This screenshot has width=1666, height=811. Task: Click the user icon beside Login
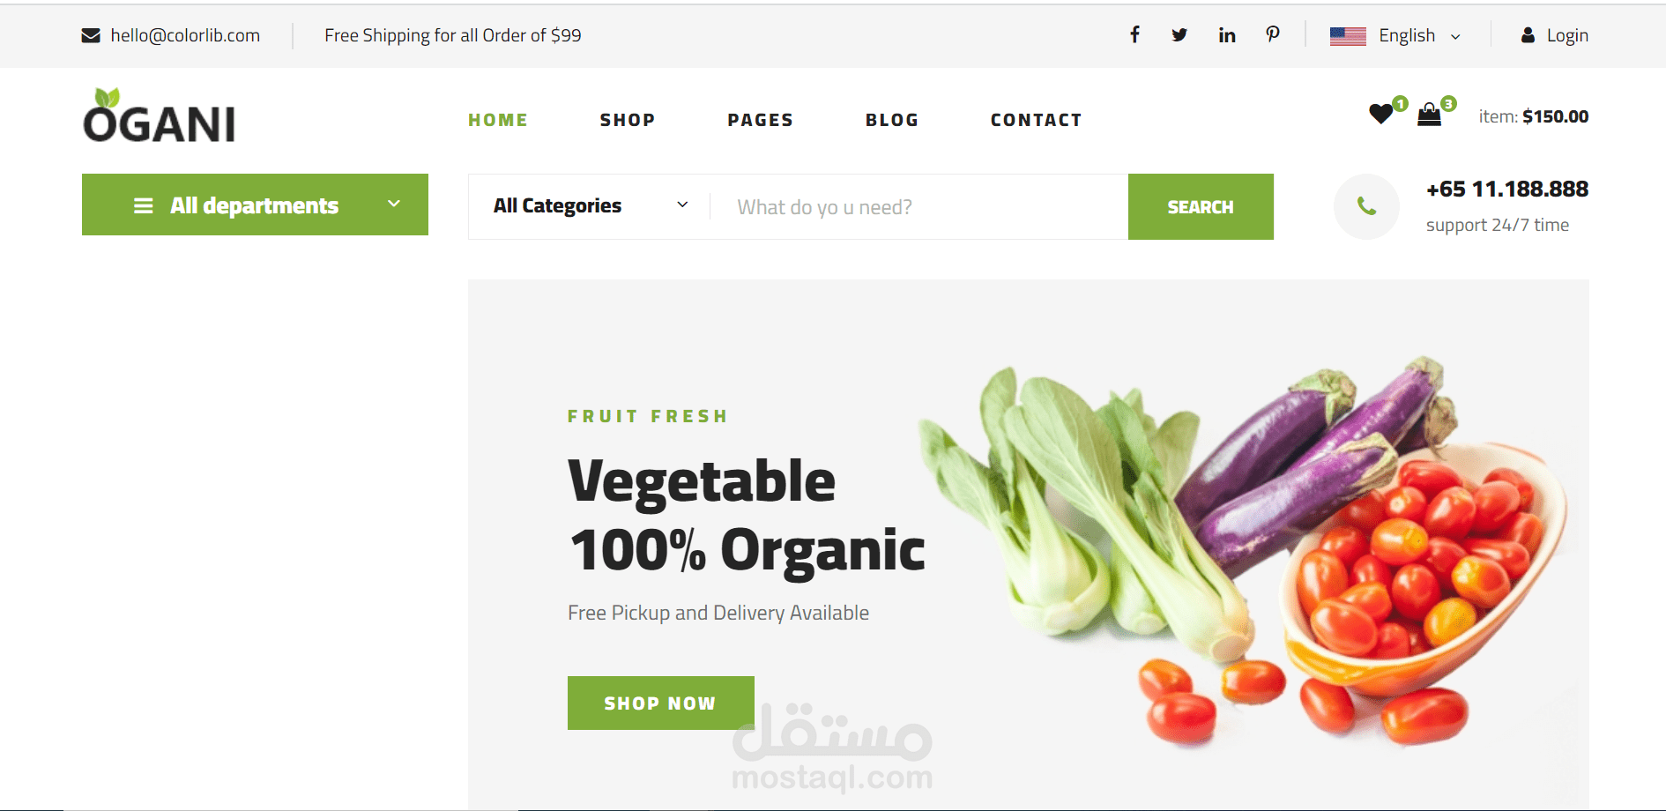(1528, 35)
